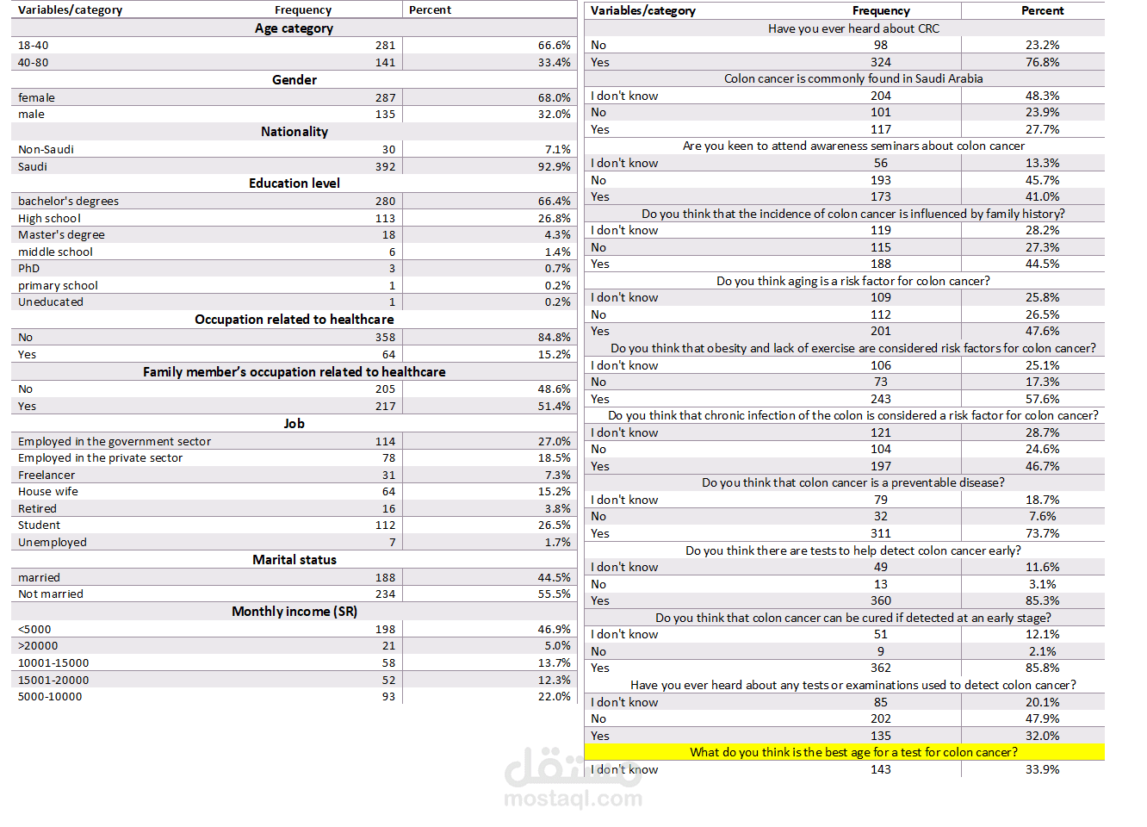The image size is (1147, 827).
Task: Click the 'married' row label
Action: 39,578
